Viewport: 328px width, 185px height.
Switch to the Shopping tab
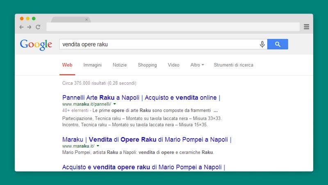pos(147,65)
